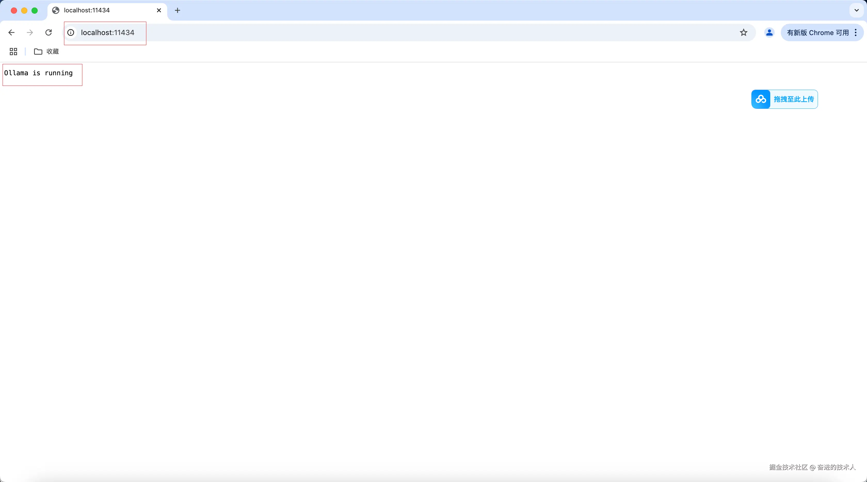Screen dimensions: 867x482
Task: Reload the localhost:11434 page
Action: pyautogui.click(x=49, y=32)
